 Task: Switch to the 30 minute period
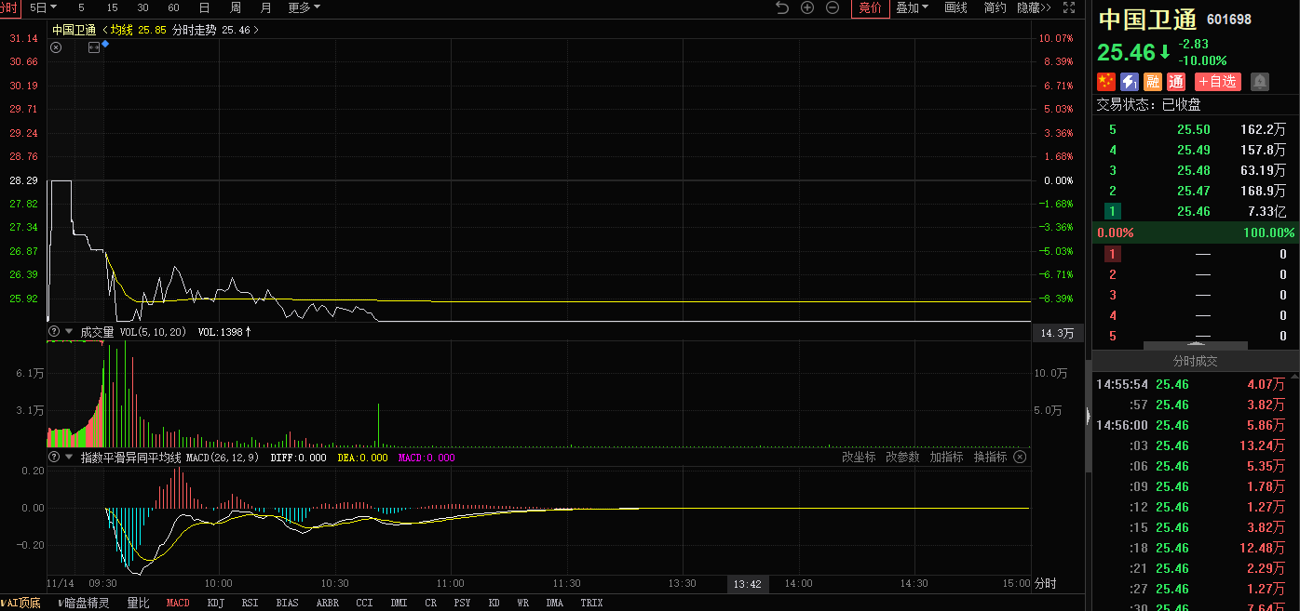tap(142, 7)
